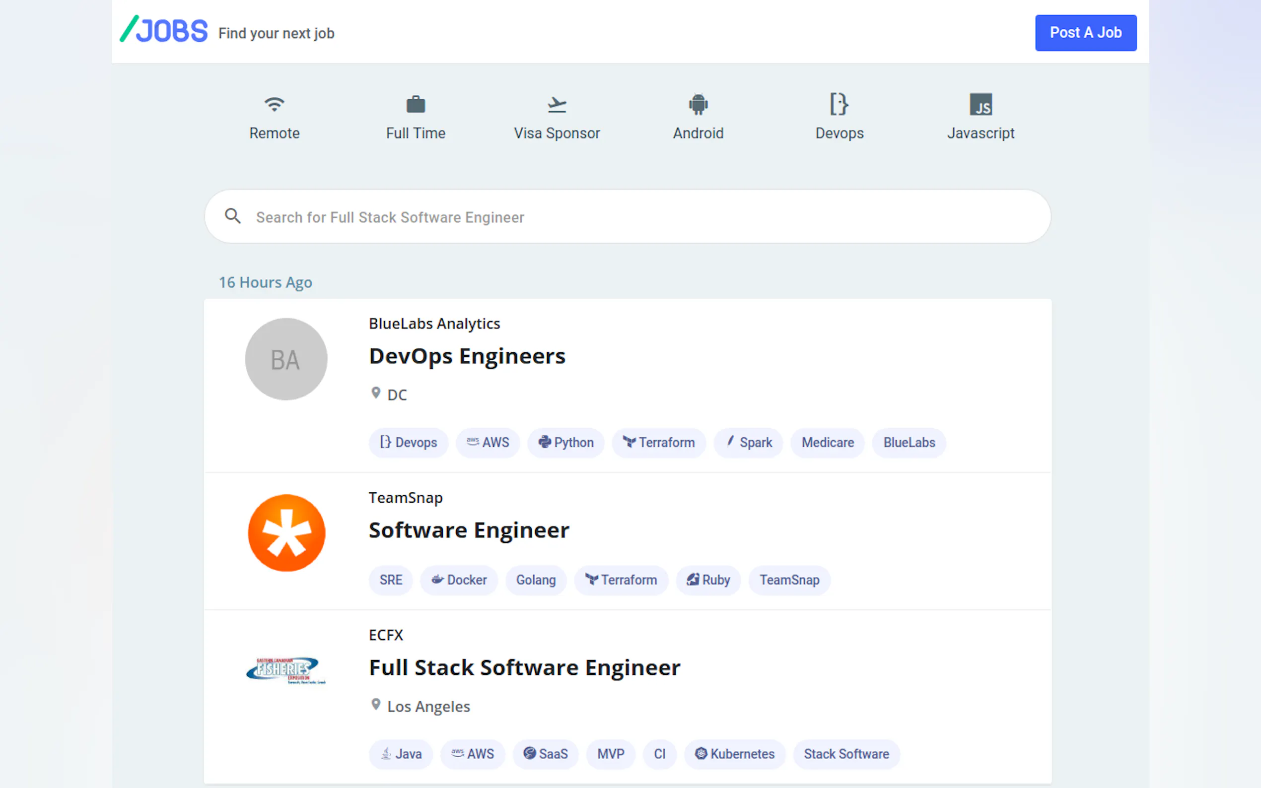The width and height of the screenshot is (1261, 788).
Task: Open the Full Time category label
Action: (x=416, y=133)
